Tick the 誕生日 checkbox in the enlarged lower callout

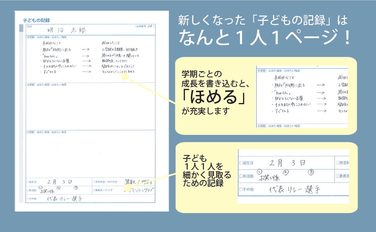tap(241, 163)
